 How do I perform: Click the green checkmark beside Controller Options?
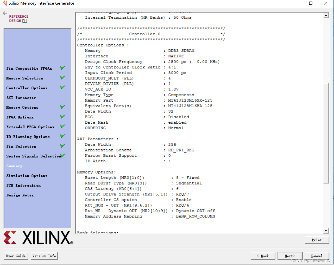(x=63, y=87)
